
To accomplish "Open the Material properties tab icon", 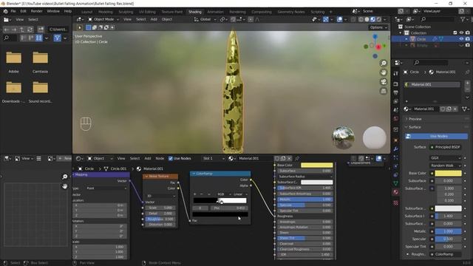I will point(396,192).
